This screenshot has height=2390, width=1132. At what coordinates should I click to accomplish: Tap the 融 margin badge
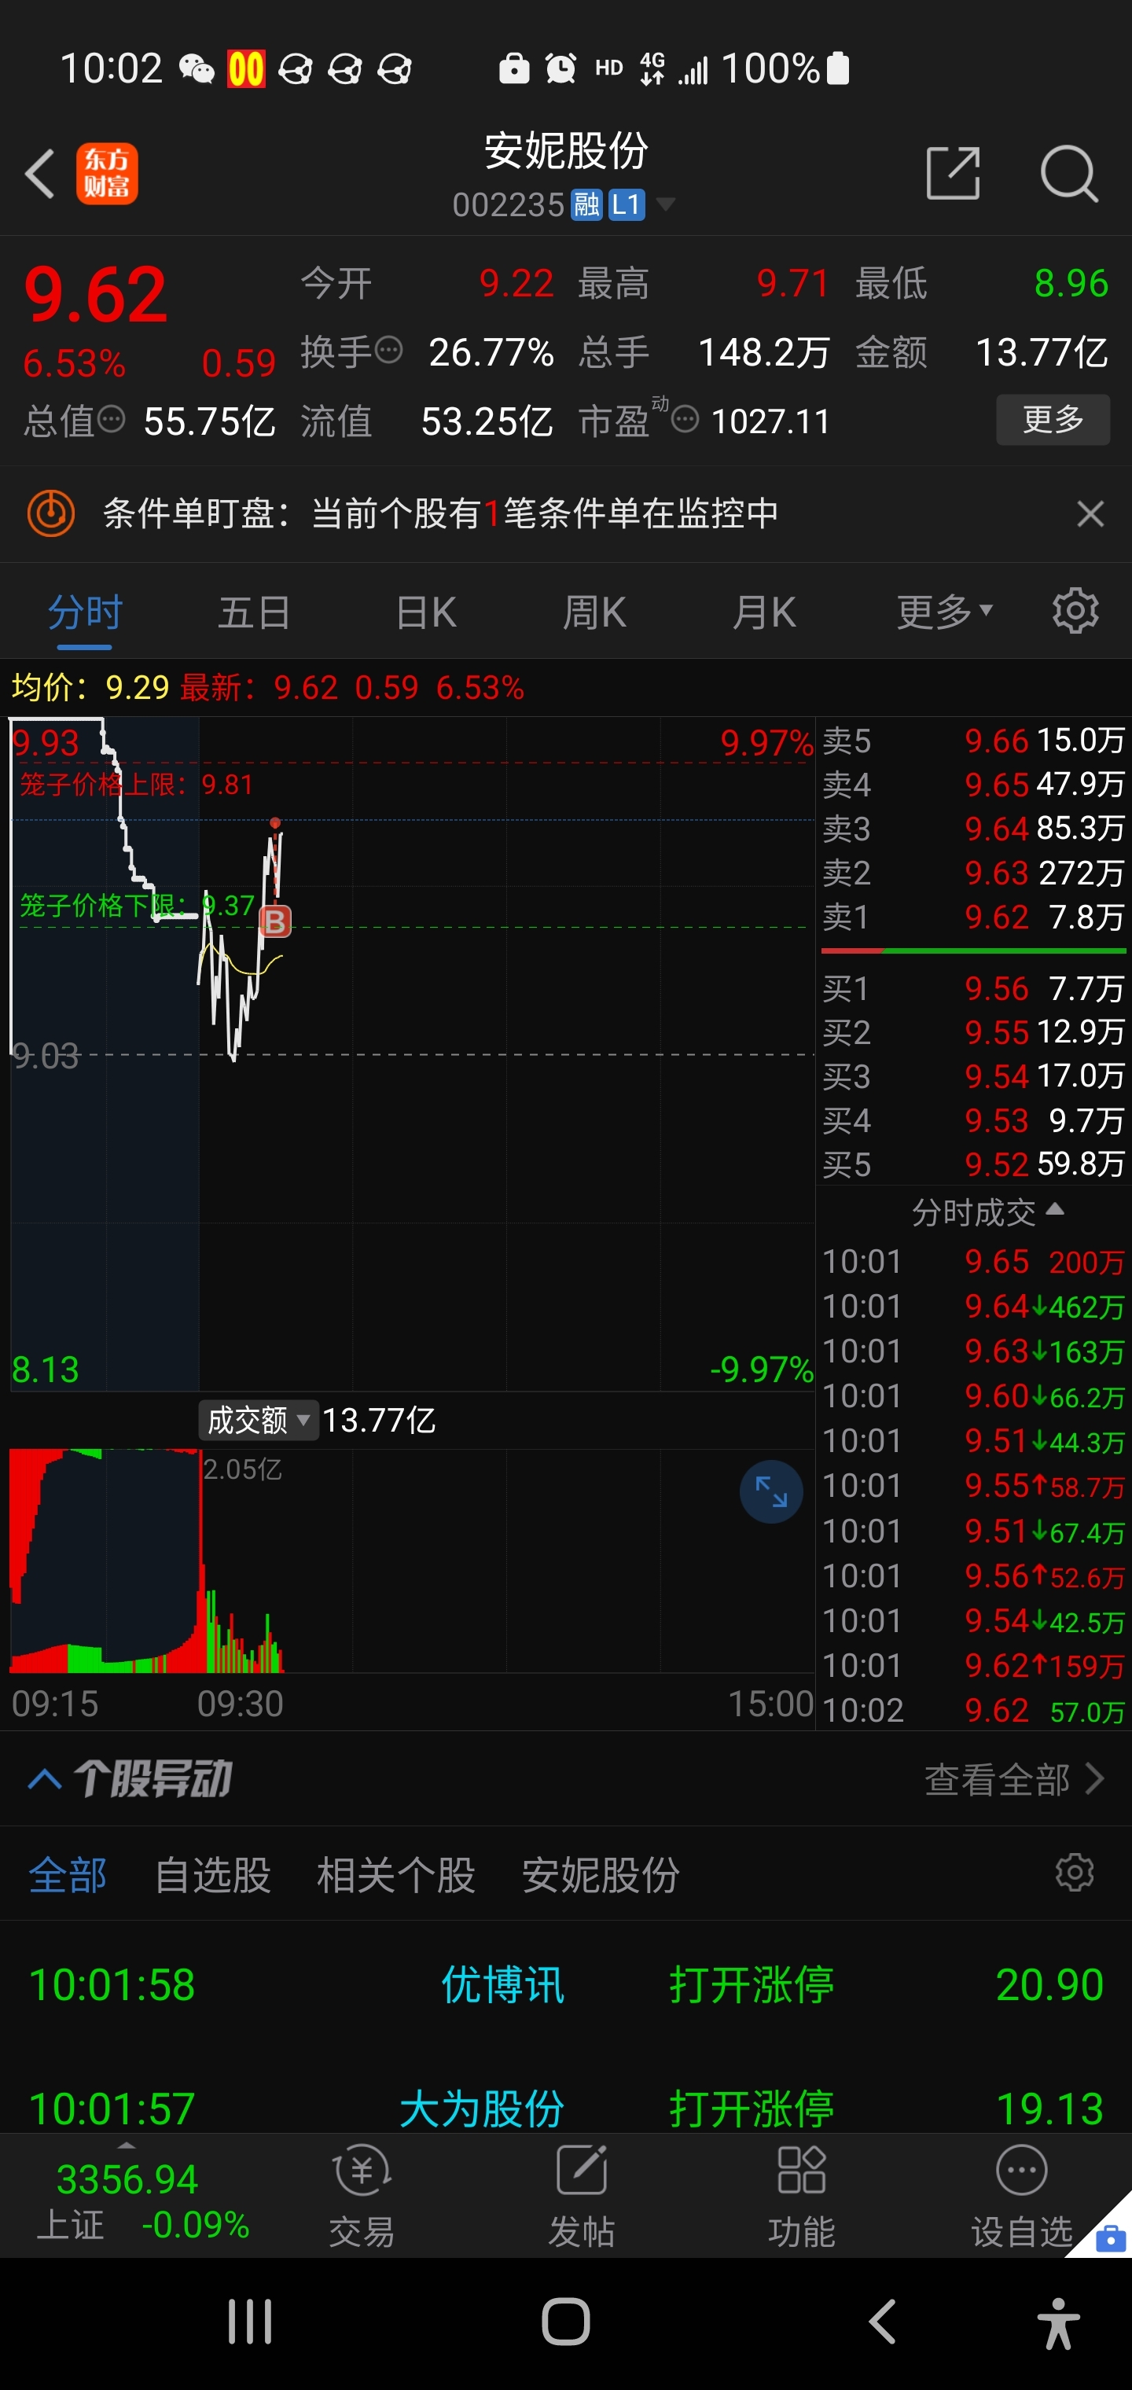[586, 204]
